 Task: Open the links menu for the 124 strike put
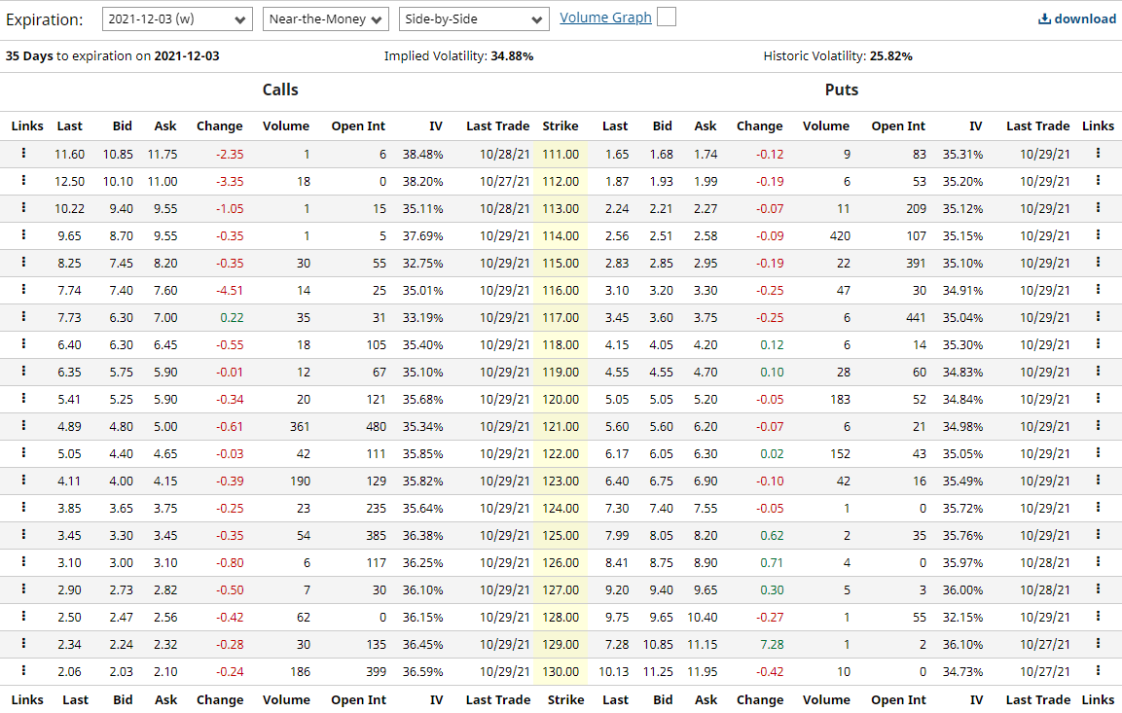tap(1098, 508)
